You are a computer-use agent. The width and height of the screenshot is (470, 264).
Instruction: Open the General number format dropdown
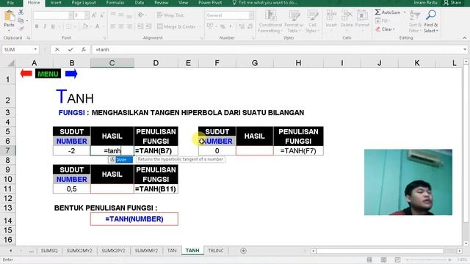[x=251, y=15]
